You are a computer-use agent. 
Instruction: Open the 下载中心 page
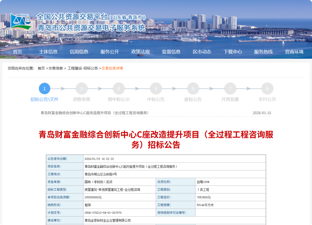[x=233, y=52]
